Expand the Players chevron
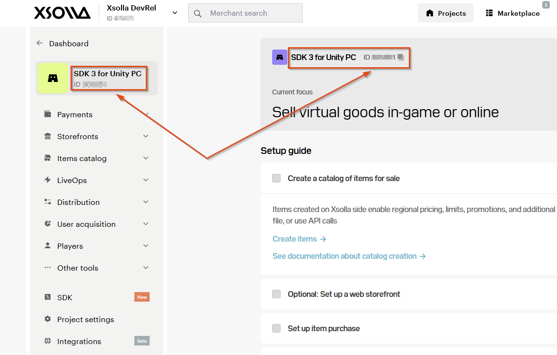 point(146,246)
